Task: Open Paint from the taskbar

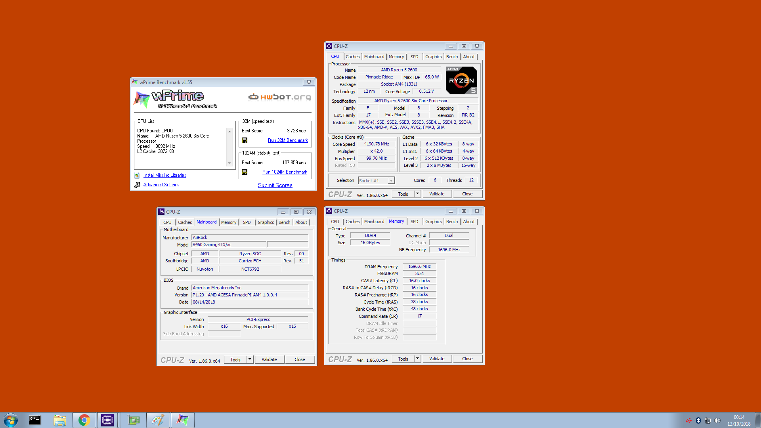Action: click(158, 420)
